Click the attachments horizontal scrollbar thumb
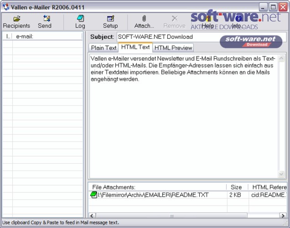This screenshot has height=228, width=290. click(x=171, y=216)
